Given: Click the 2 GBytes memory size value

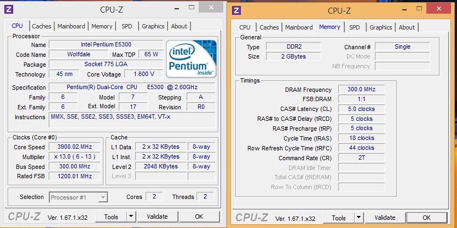Looking at the screenshot, I should [293, 56].
